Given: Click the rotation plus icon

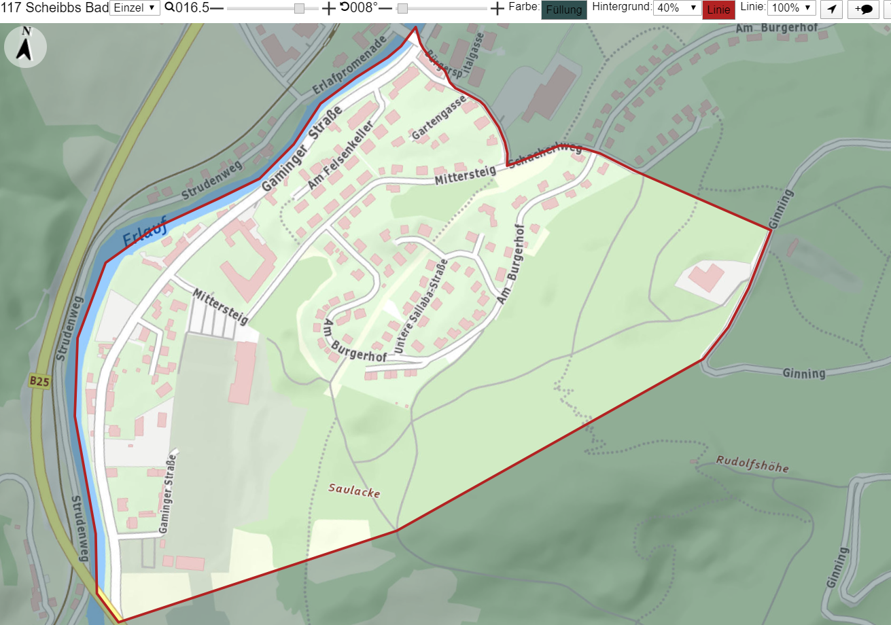Looking at the screenshot, I should pyautogui.click(x=497, y=8).
